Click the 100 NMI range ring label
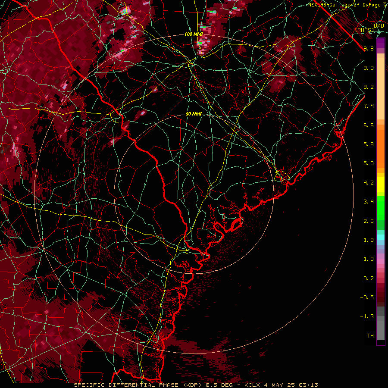Viewport: 388px width, 388px height. pos(194,34)
